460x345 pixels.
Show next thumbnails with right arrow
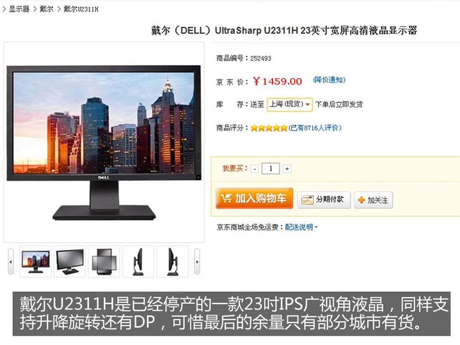pyautogui.click(x=197, y=261)
